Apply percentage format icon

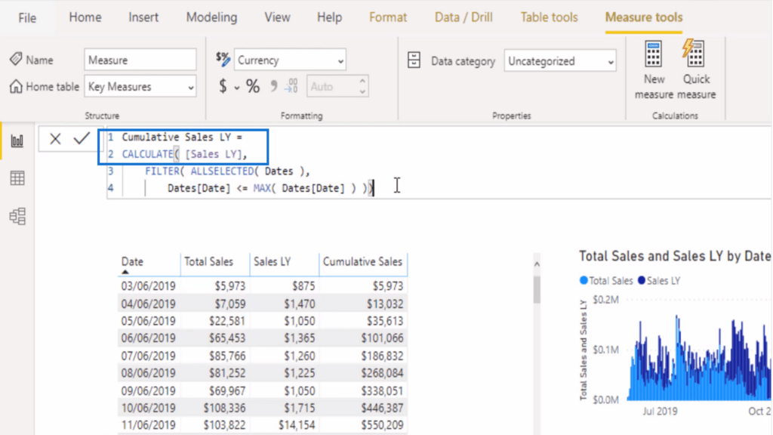253,86
